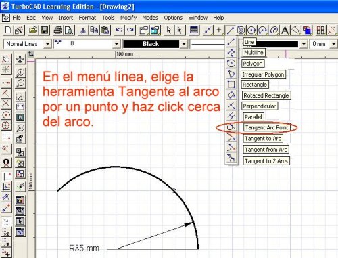The image size is (338, 258).
Task: Select the Tangent Arc Point tool icon
Action: (231, 127)
